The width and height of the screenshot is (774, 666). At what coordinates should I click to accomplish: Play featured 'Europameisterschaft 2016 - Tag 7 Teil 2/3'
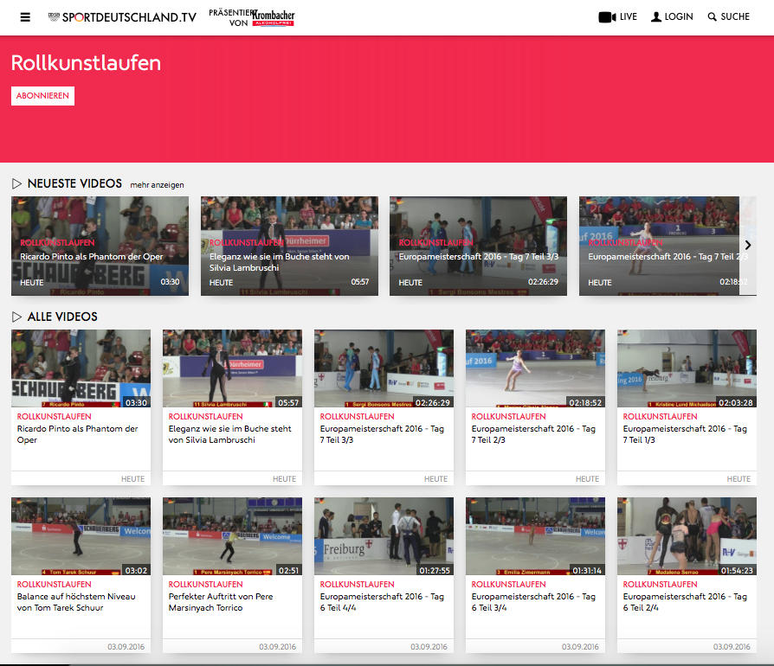coord(659,246)
